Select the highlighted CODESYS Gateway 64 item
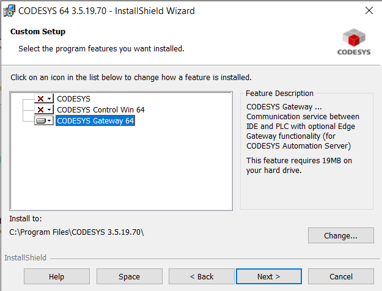382x291 pixels. 95,121
